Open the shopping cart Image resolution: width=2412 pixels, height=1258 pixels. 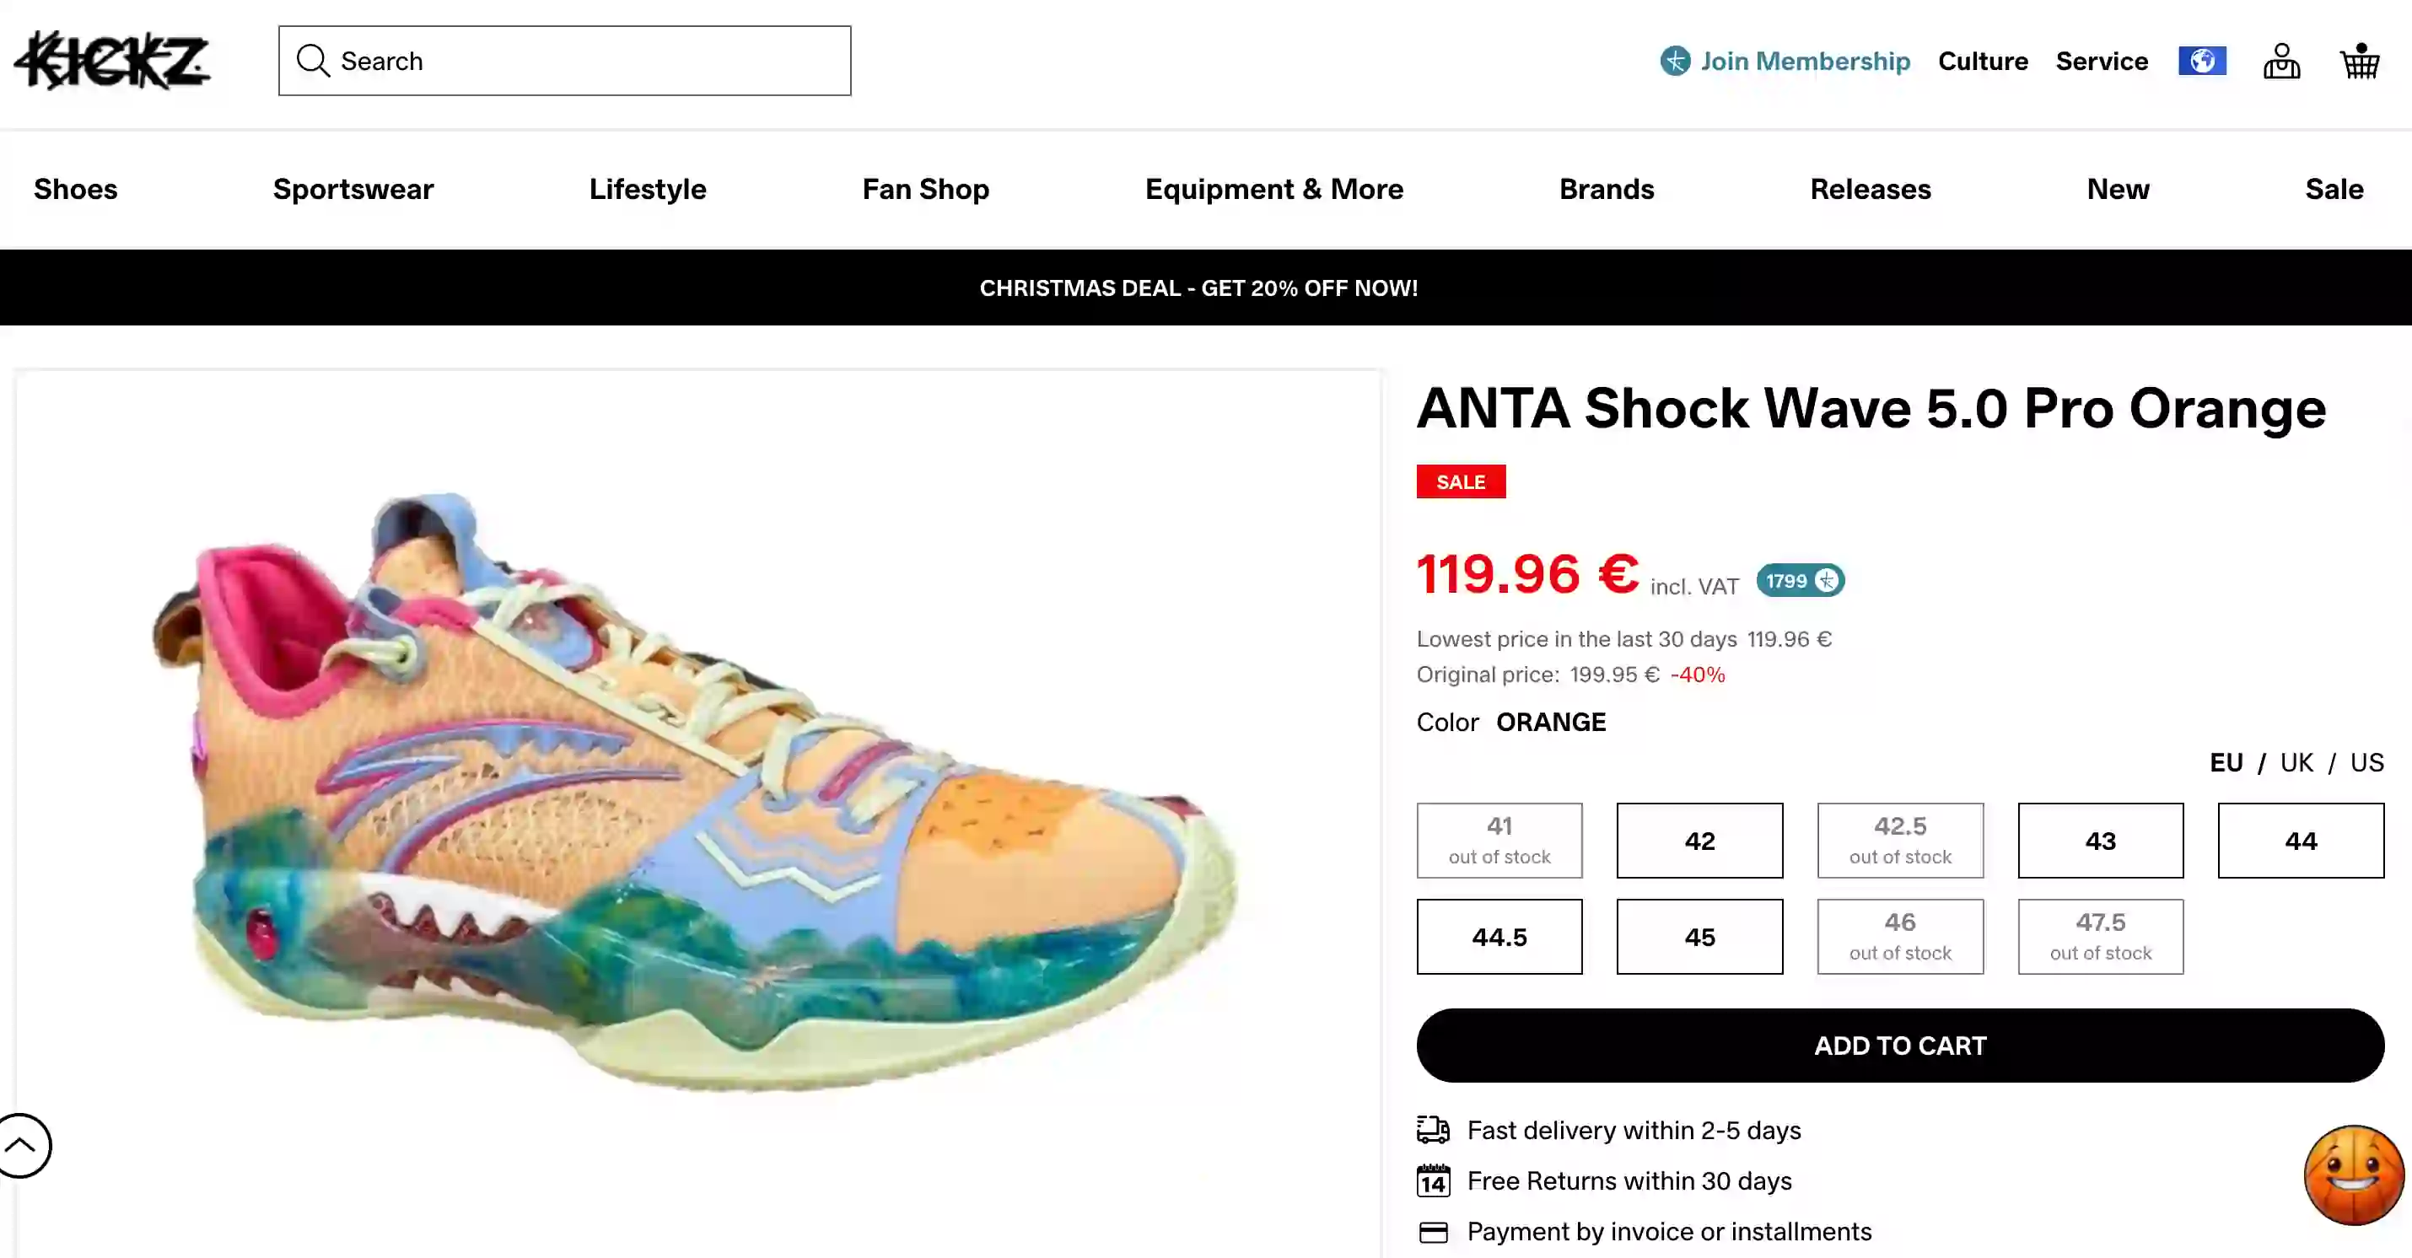[x=2359, y=61]
